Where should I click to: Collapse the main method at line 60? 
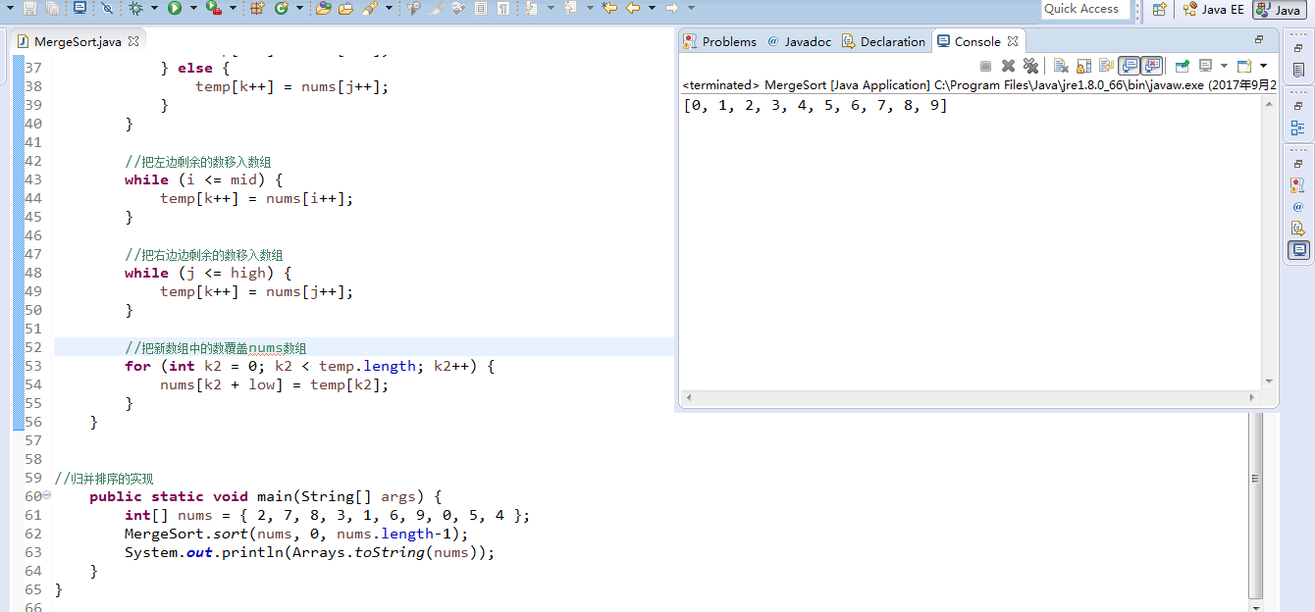click(x=47, y=496)
